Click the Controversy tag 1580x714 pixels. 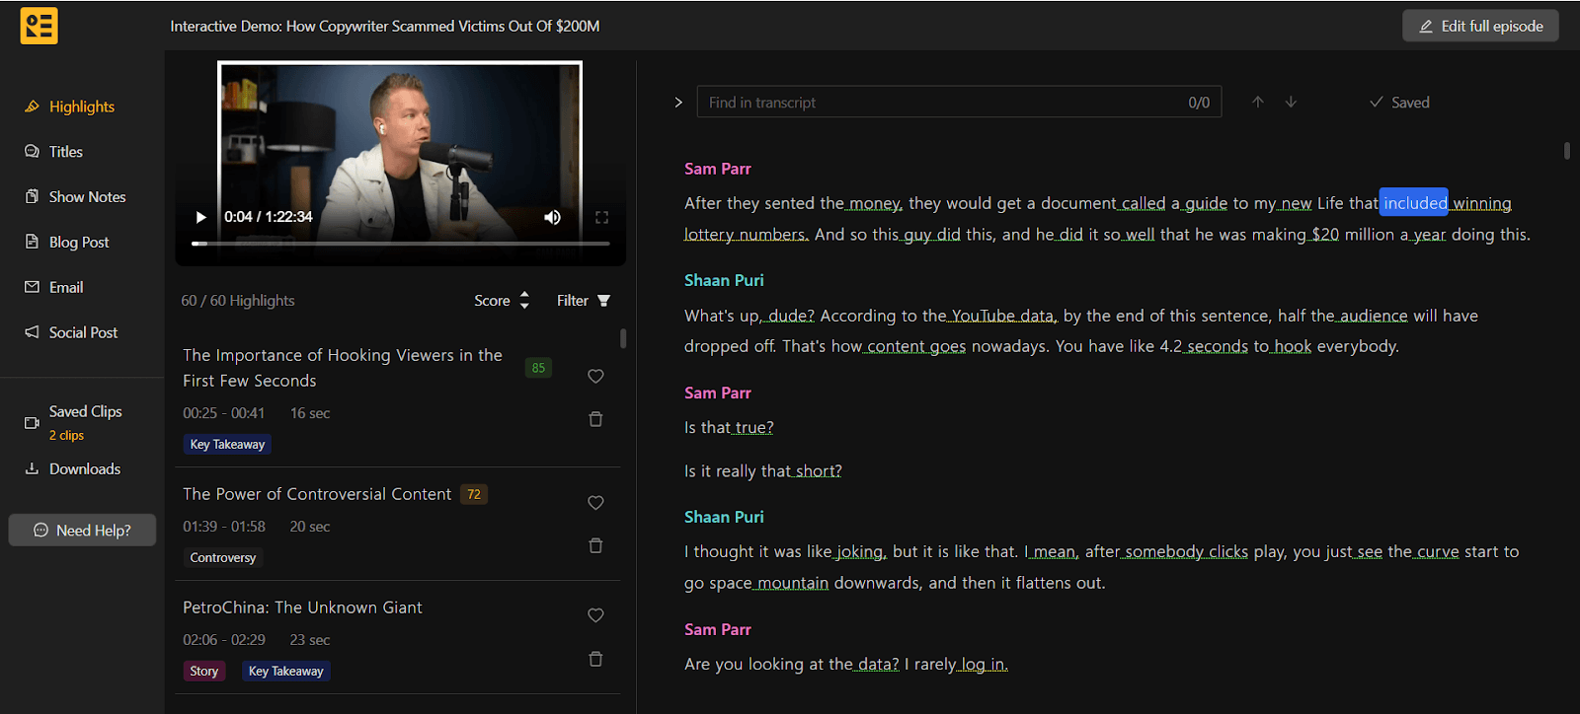223,558
